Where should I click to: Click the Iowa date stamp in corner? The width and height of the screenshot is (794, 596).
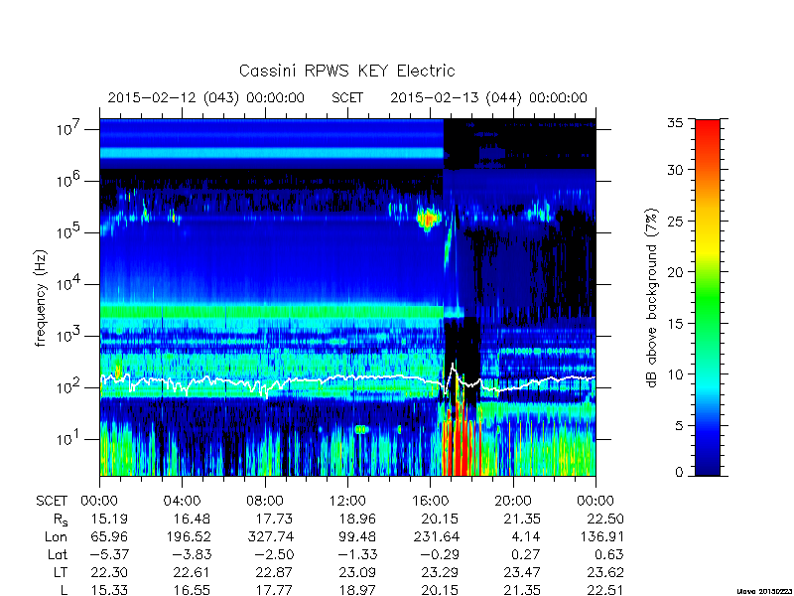tap(764, 591)
